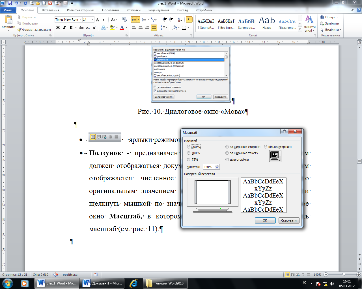This screenshot has height=289, width=362.
Task: Open the line spacing dropdown
Action: pyautogui.click(x=164, y=28)
